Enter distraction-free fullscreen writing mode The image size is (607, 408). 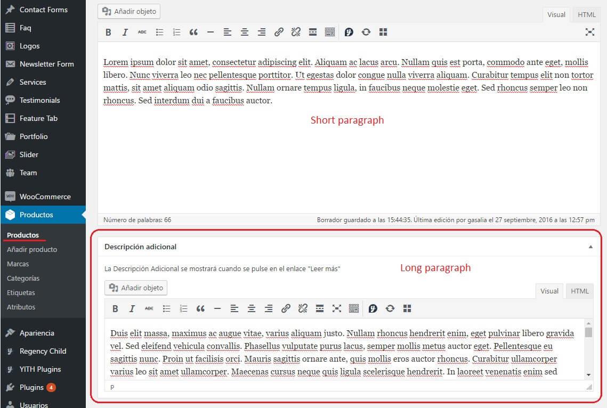point(590,32)
